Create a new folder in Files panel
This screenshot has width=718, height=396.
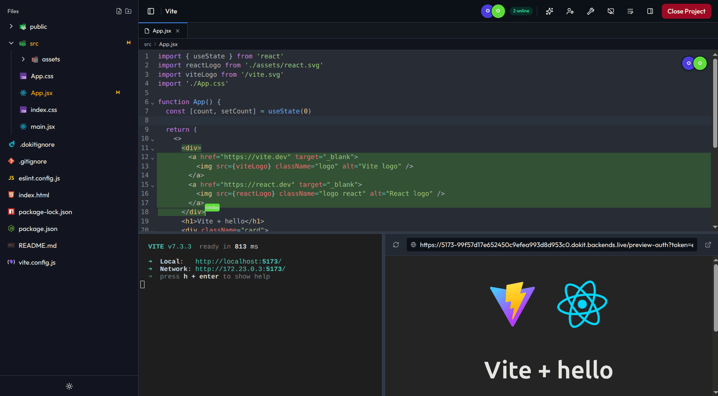pyautogui.click(x=128, y=11)
